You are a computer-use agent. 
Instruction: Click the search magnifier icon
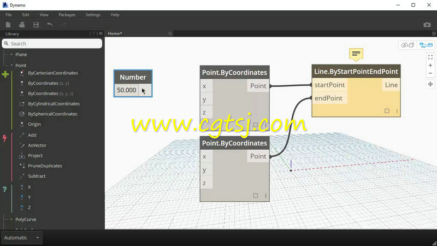[x=7, y=44]
